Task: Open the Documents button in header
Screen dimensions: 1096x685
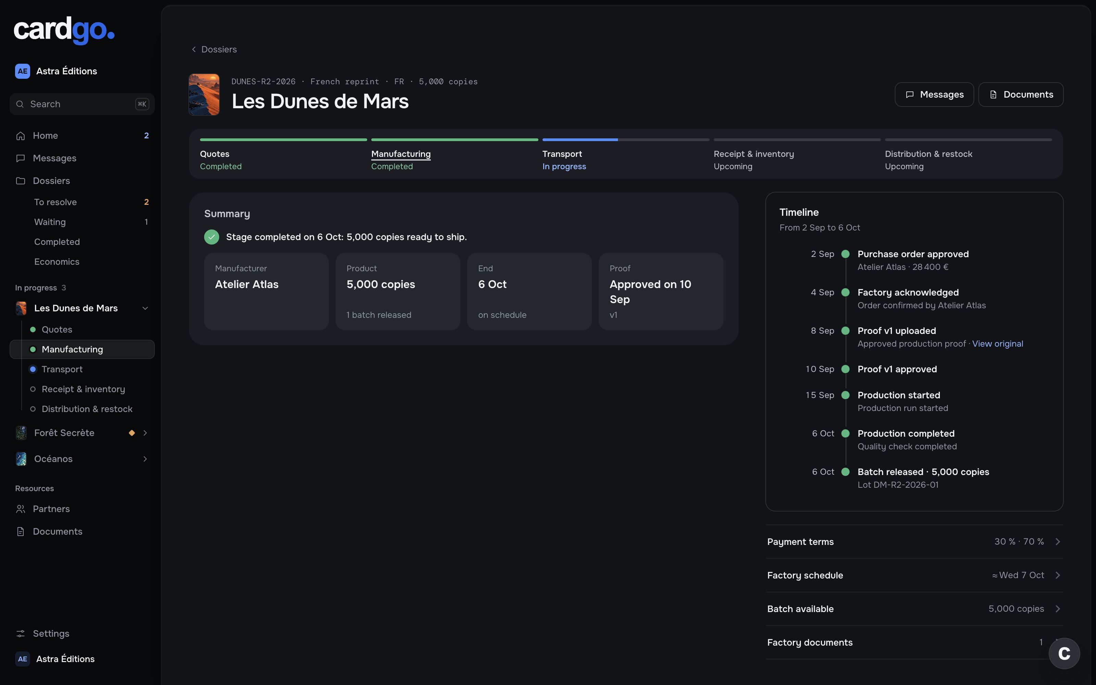Action: click(x=1021, y=94)
